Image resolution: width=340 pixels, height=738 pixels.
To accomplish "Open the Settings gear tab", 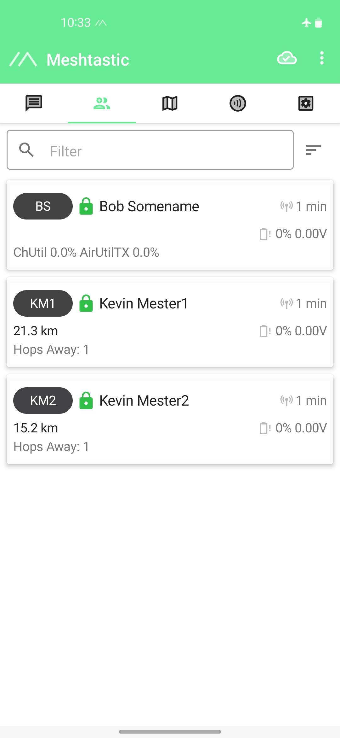I will (306, 103).
